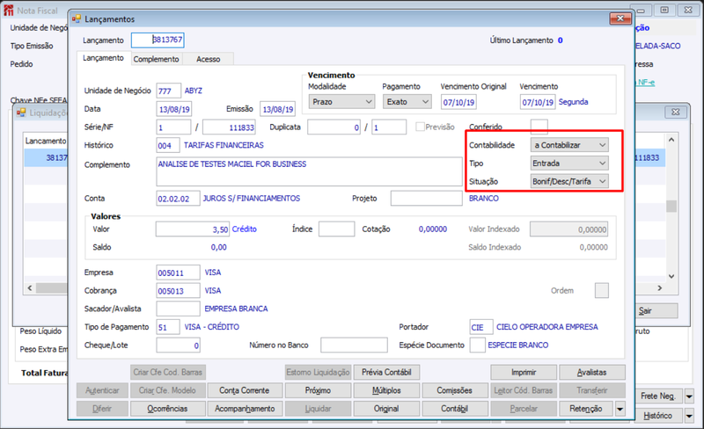Click the Prévia Contábil button

386,373
